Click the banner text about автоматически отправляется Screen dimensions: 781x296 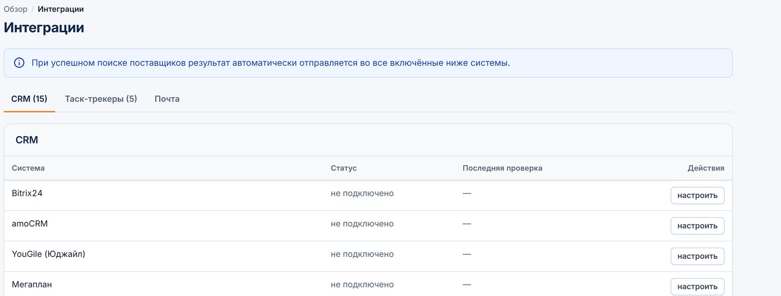tap(271, 63)
